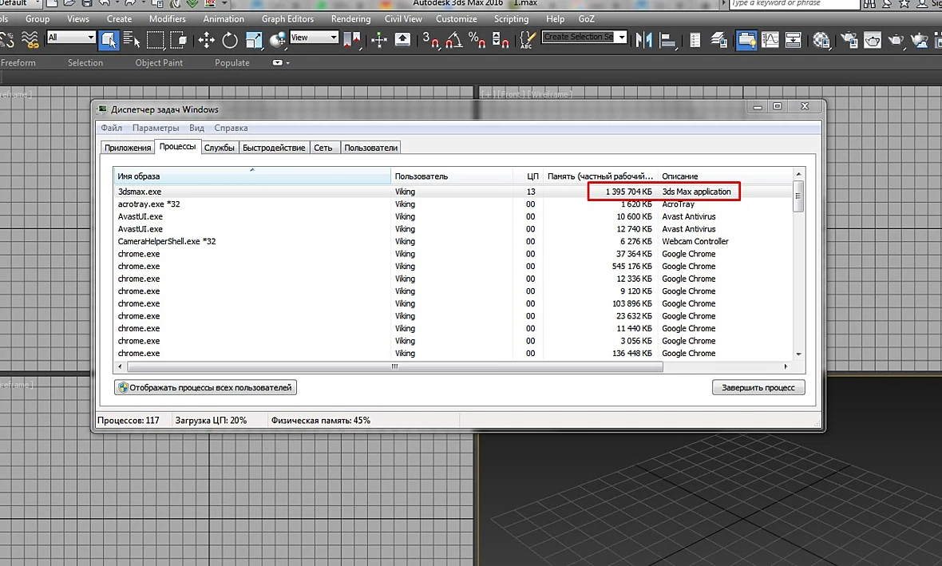This screenshot has width=942, height=566.
Task: Click the keyword search input field
Action: tap(794, 4)
